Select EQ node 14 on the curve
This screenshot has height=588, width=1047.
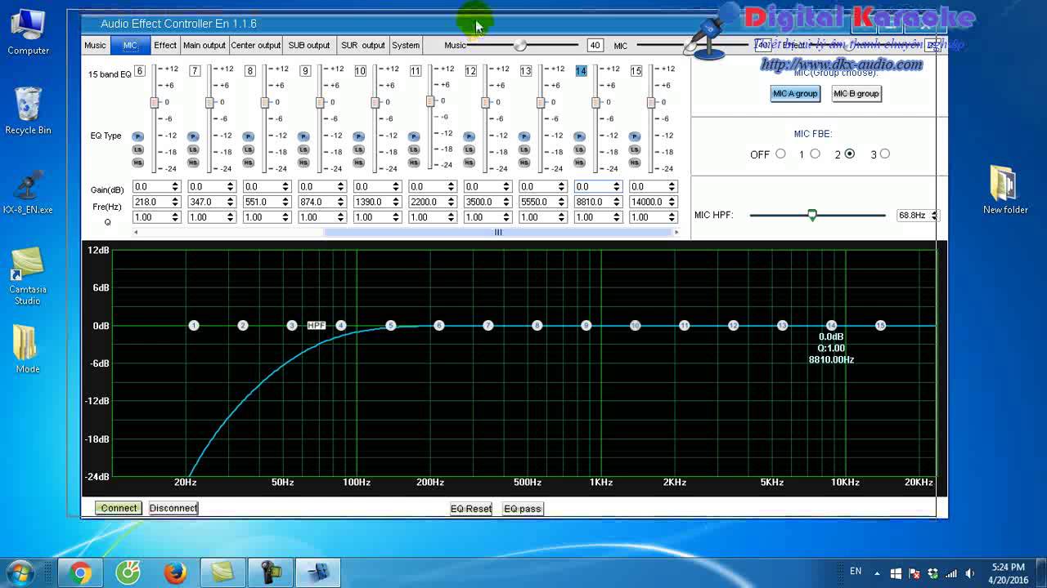tap(831, 325)
